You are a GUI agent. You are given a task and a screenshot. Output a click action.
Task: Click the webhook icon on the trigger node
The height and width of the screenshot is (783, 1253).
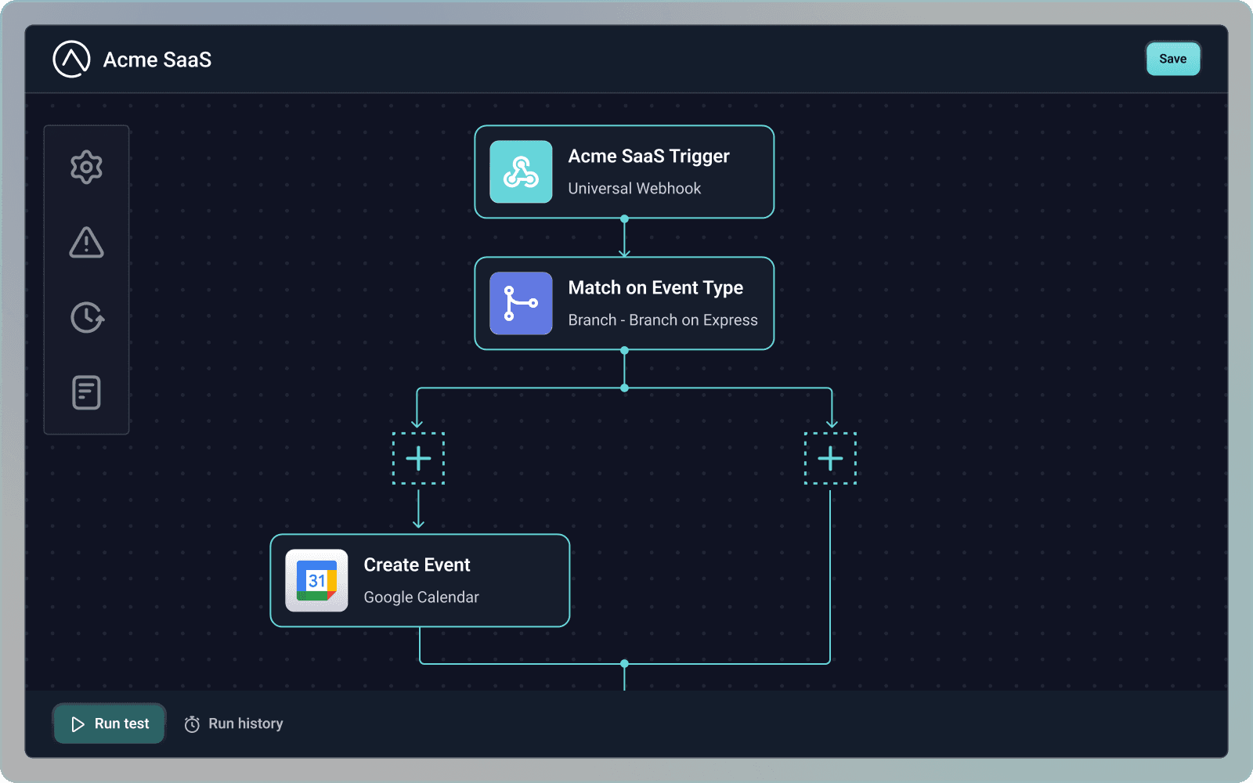521,171
